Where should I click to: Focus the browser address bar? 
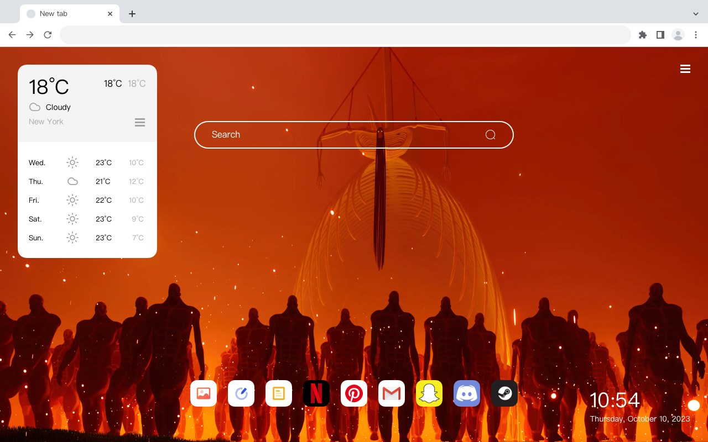pos(345,35)
